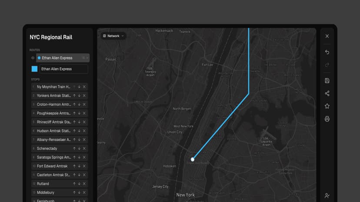Move Rutland stop up
The image size is (360, 202).
(74, 184)
